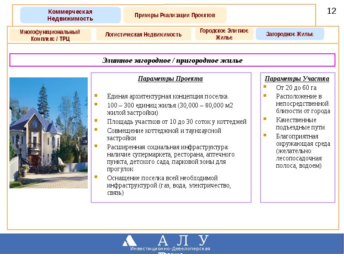Go to Городское Элитное Жилье section

(x=224, y=34)
